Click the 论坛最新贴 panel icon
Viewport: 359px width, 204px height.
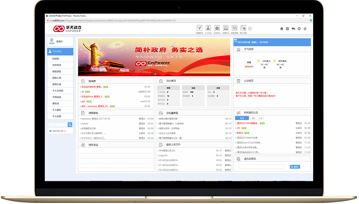(161, 113)
